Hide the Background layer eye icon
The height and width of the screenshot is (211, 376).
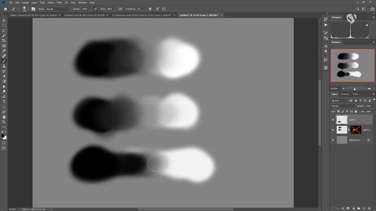333,140
